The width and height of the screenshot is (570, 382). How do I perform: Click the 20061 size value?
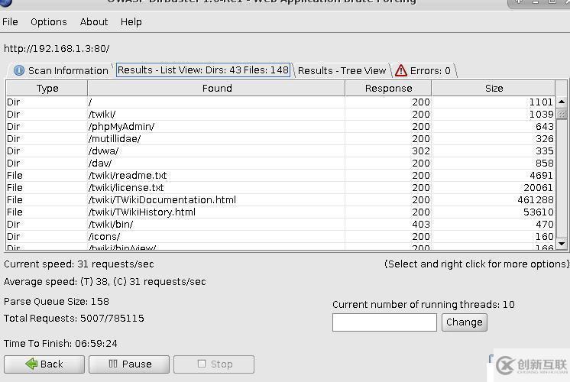pos(539,187)
